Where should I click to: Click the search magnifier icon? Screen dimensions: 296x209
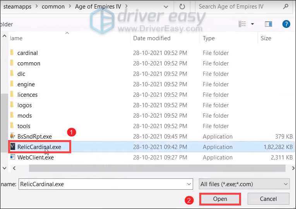[286, 7]
